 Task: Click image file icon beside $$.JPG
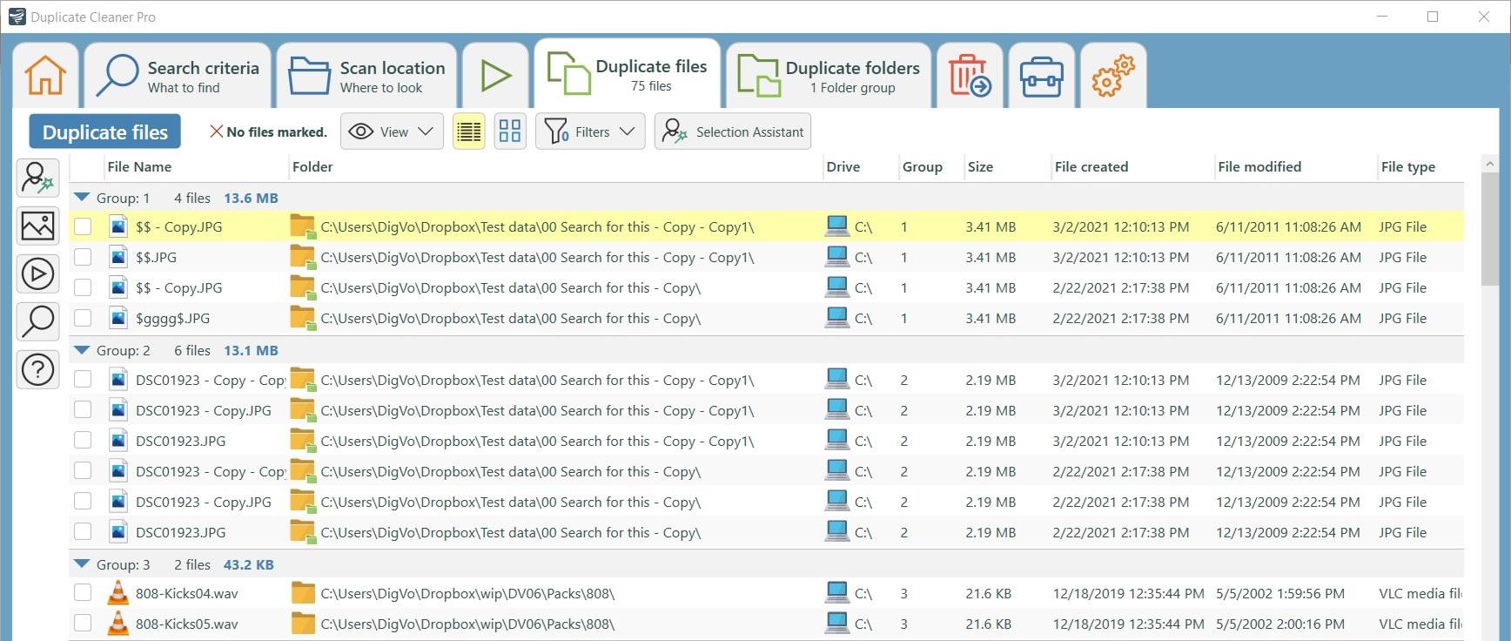118,257
